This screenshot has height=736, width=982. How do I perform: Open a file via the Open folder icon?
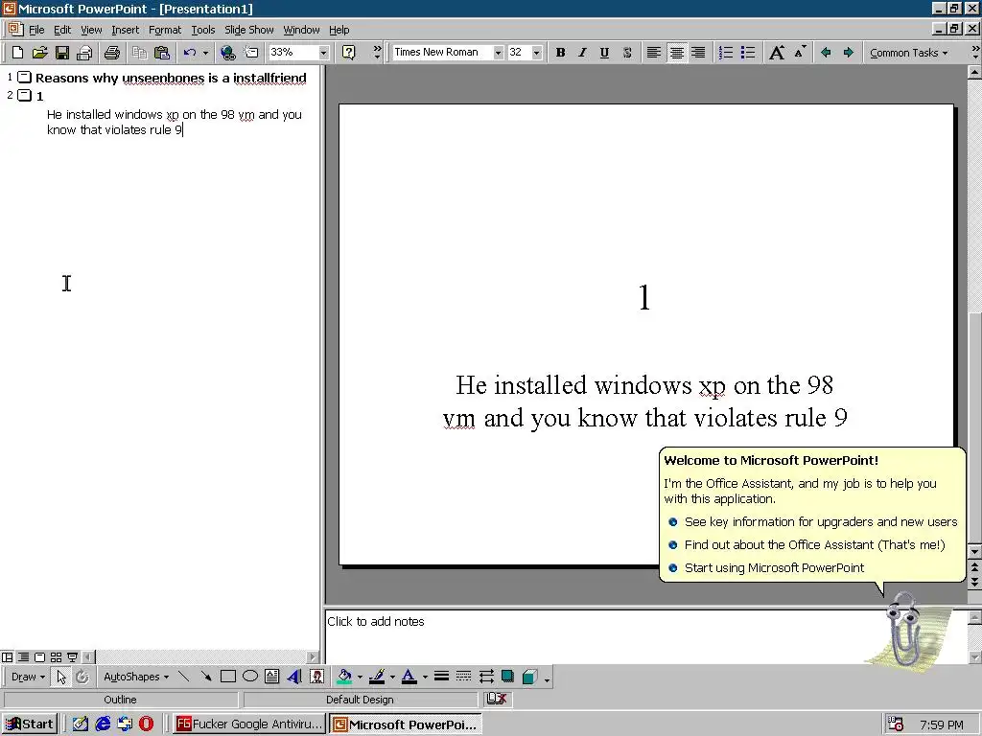39,53
